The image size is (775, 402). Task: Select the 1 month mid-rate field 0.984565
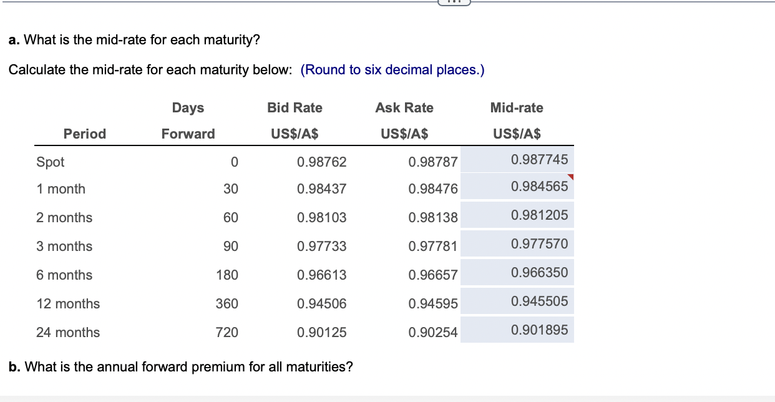click(517, 187)
